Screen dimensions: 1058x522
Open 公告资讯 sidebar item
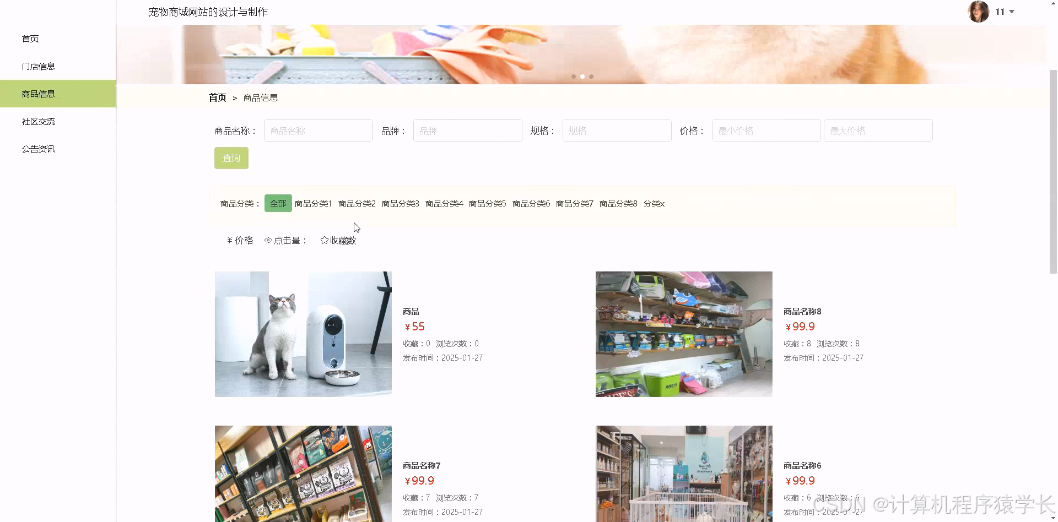pos(58,149)
